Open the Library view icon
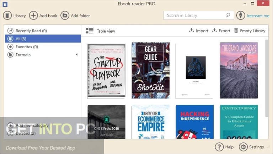 [7, 16]
